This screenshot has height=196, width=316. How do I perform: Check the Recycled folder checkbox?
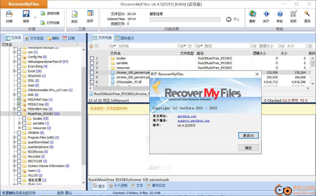tap(19, 156)
